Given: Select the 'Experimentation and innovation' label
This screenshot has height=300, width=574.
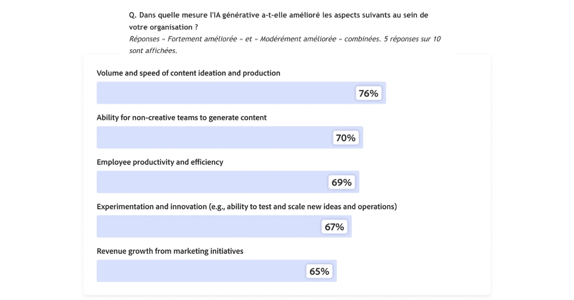Looking at the screenshot, I should coord(246,206).
